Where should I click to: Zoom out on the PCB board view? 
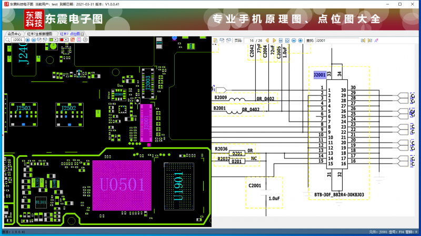click(x=34, y=40)
